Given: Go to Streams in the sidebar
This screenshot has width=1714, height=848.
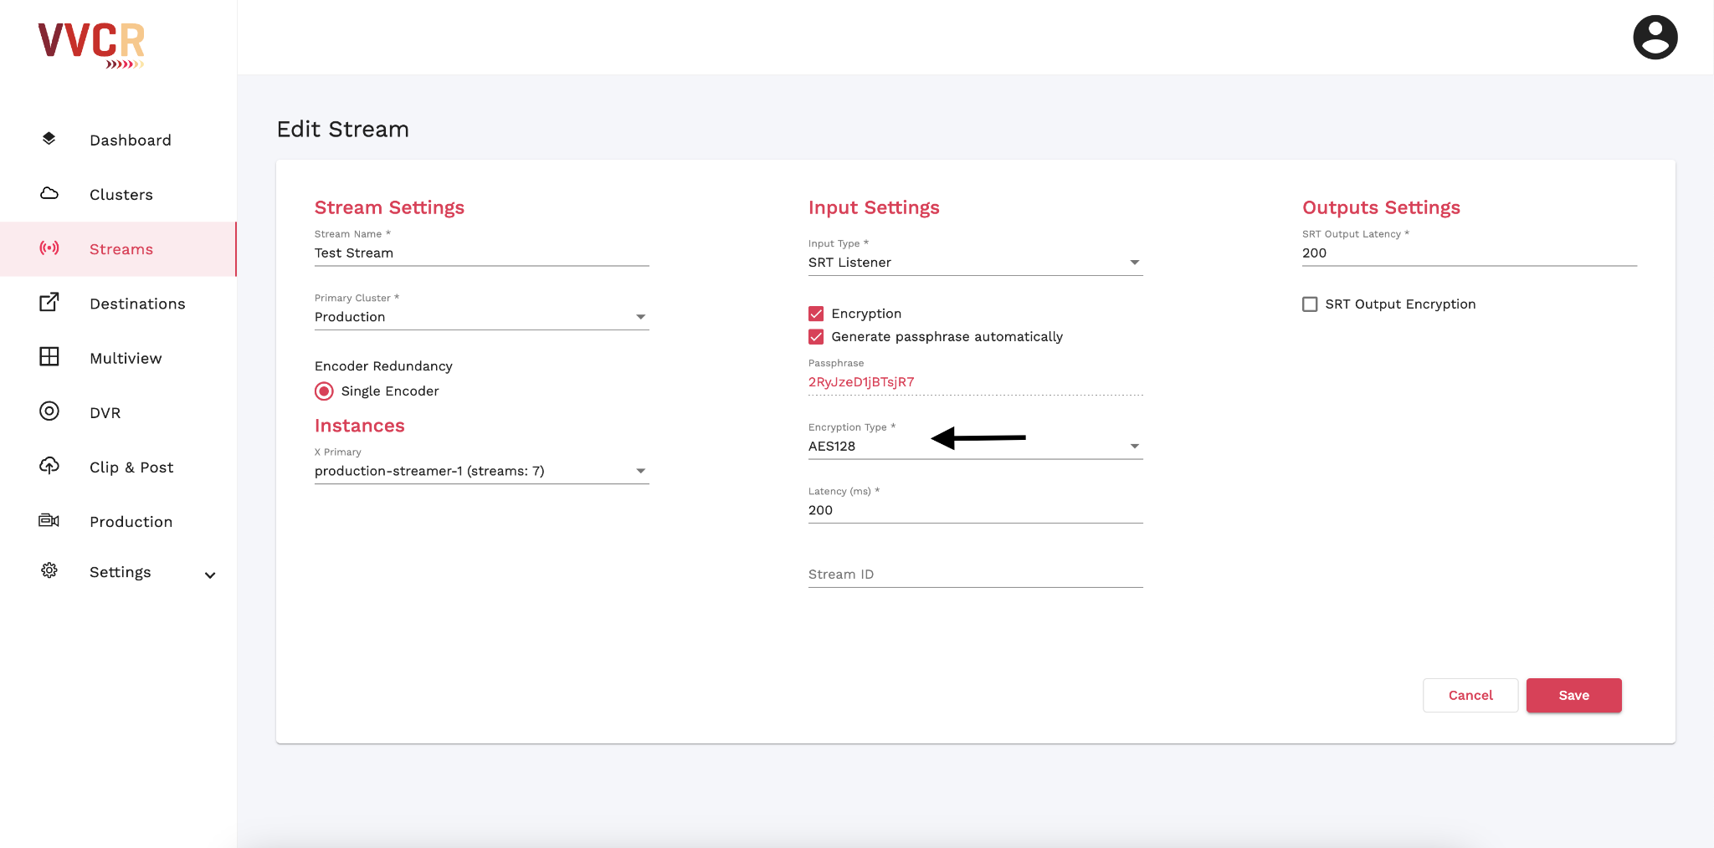Looking at the screenshot, I should 121,249.
